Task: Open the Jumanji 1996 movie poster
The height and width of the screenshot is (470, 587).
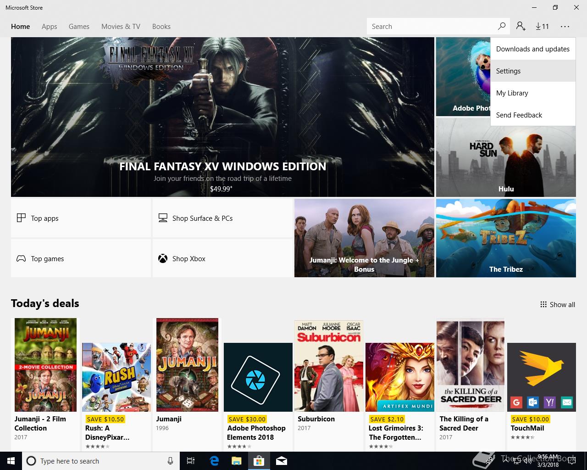Action: click(x=187, y=365)
